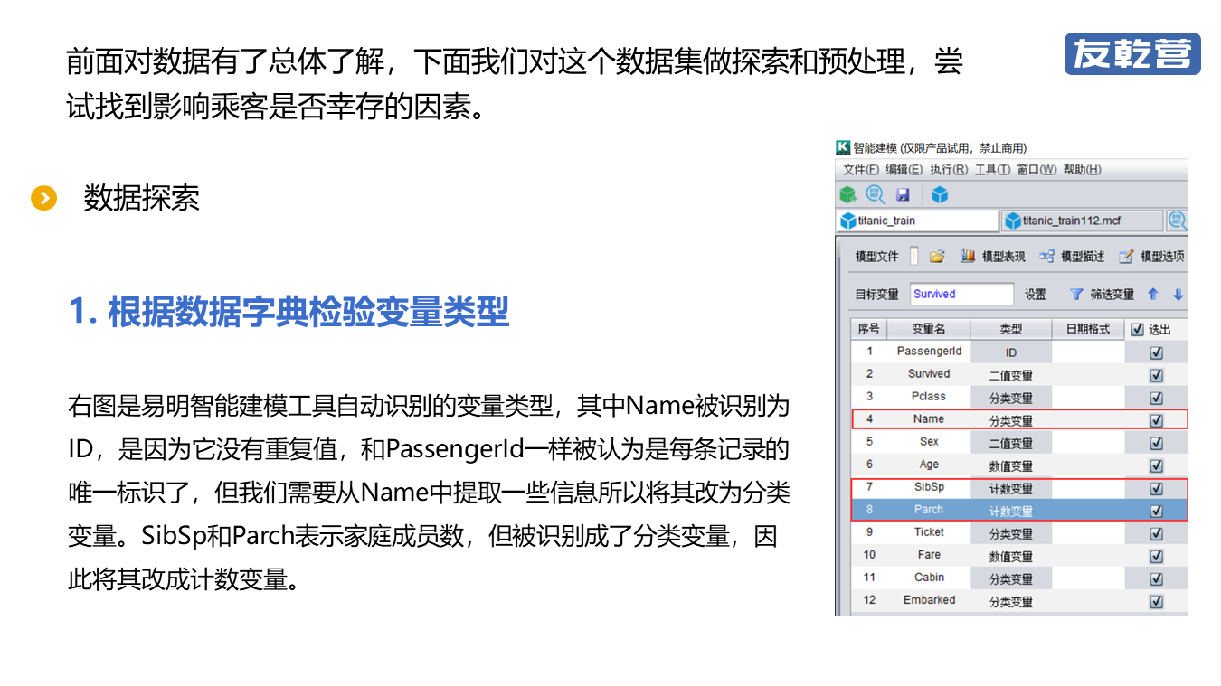Select the Sex variable name cell
Image resolution: width=1221 pixels, height=686 pixels.
coord(929,442)
